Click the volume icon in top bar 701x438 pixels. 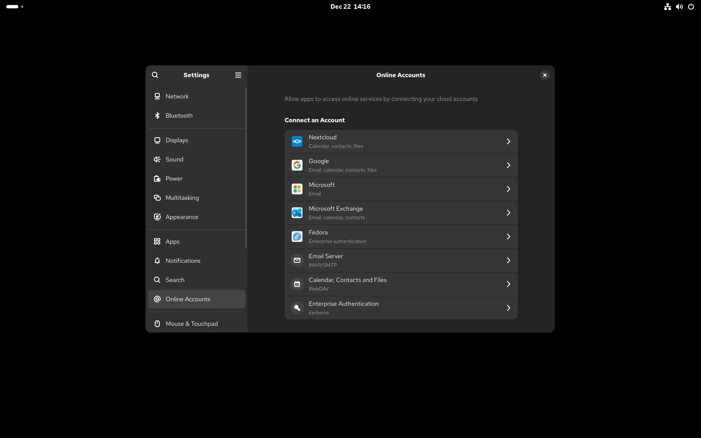[x=679, y=7]
